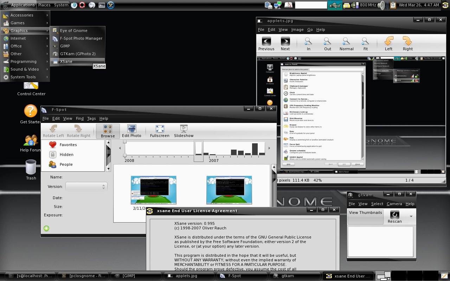Open the clipboard manager applet icon
The width and height of the screenshot is (450, 281).
393,5
